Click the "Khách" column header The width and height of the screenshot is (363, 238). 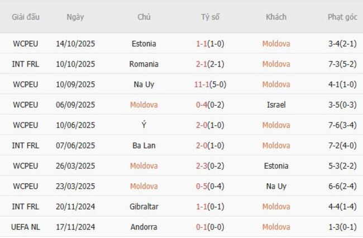pyautogui.click(x=276, y=17)
